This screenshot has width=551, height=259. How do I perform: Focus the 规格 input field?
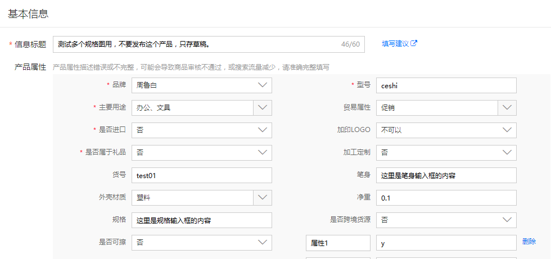click(x=201, y=220)
